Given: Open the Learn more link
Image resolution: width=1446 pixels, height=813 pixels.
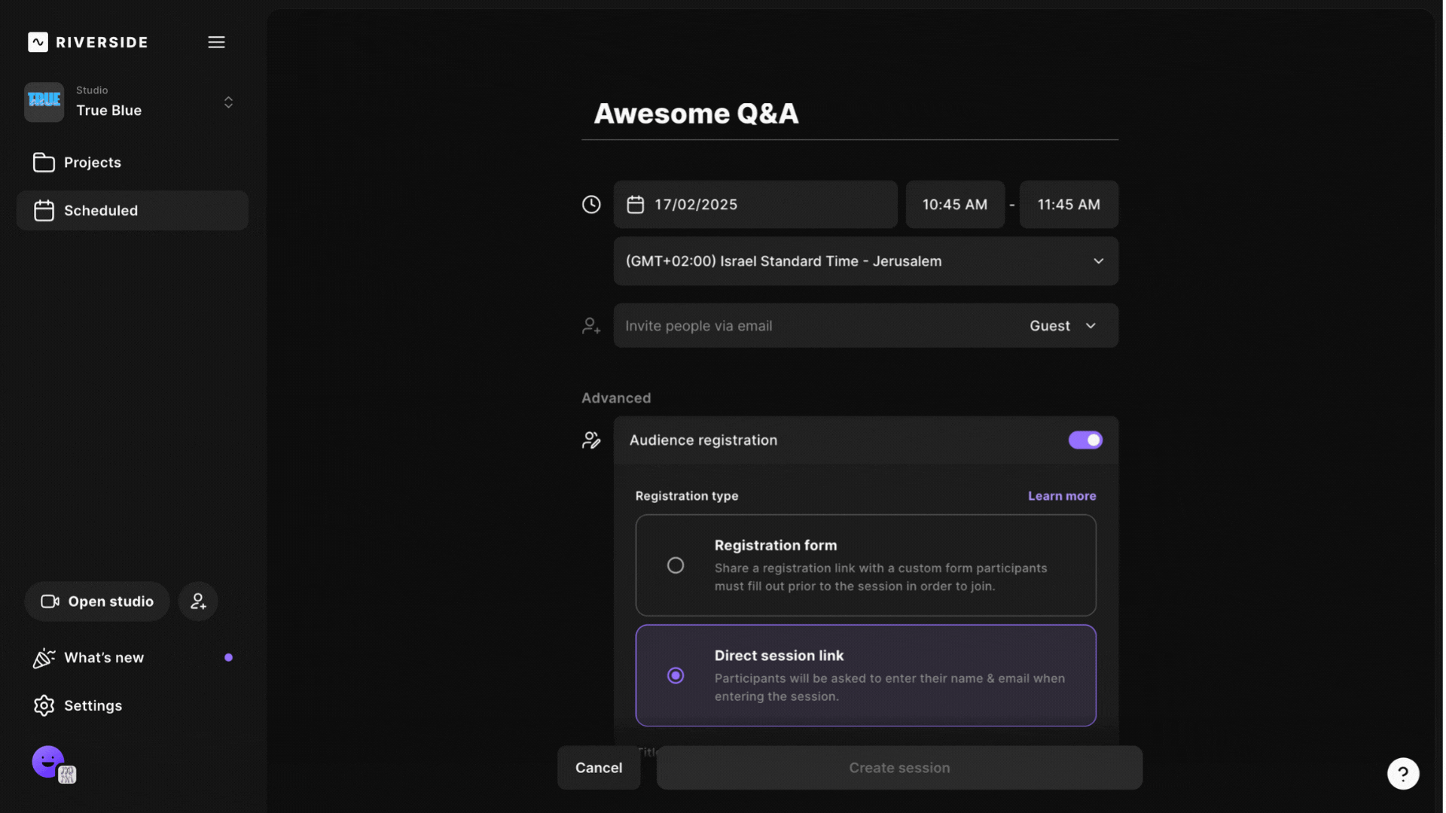Looking at the screenshot, I should click(x=1061, y=496).
